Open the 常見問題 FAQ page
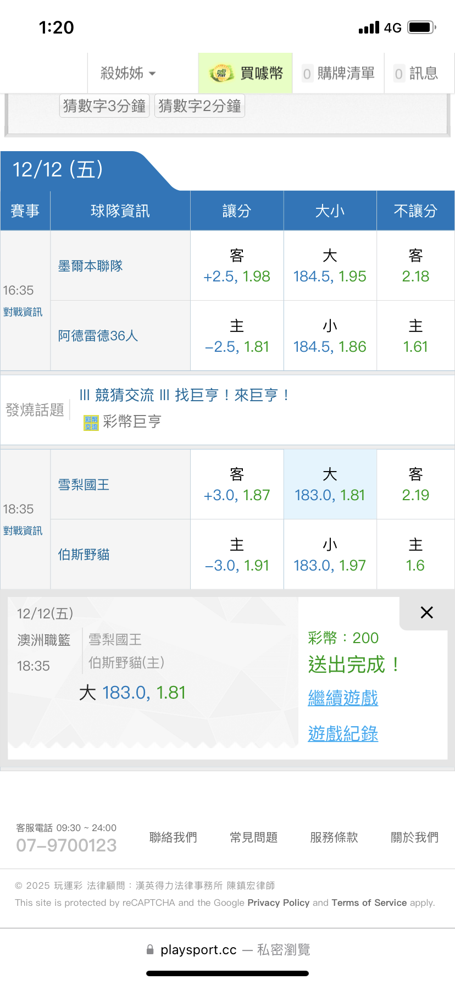 pos(253,838)
